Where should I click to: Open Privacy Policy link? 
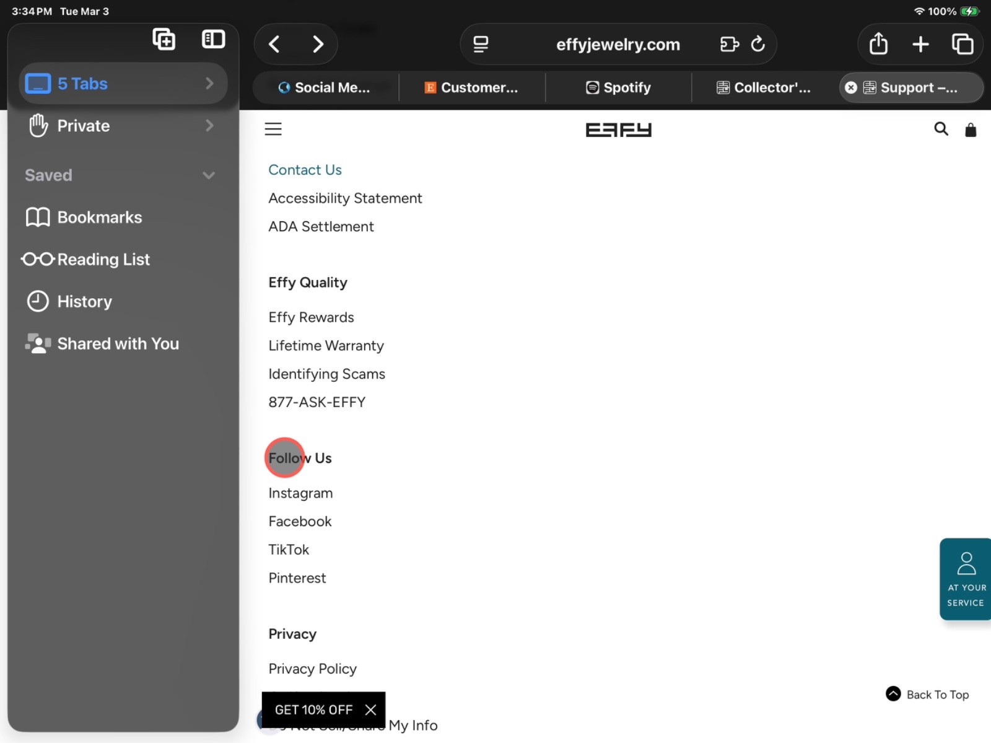tap(313, 669)
